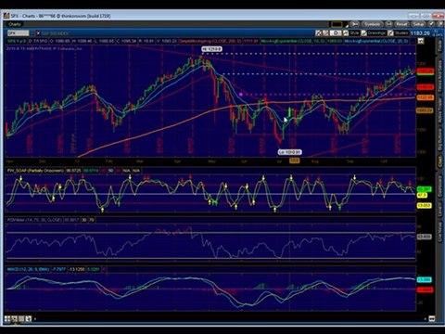Open the Symbols button
Image resolution: width=445 pixels, height=334 pixels.
pyautogui.click(x=373, y=24)
